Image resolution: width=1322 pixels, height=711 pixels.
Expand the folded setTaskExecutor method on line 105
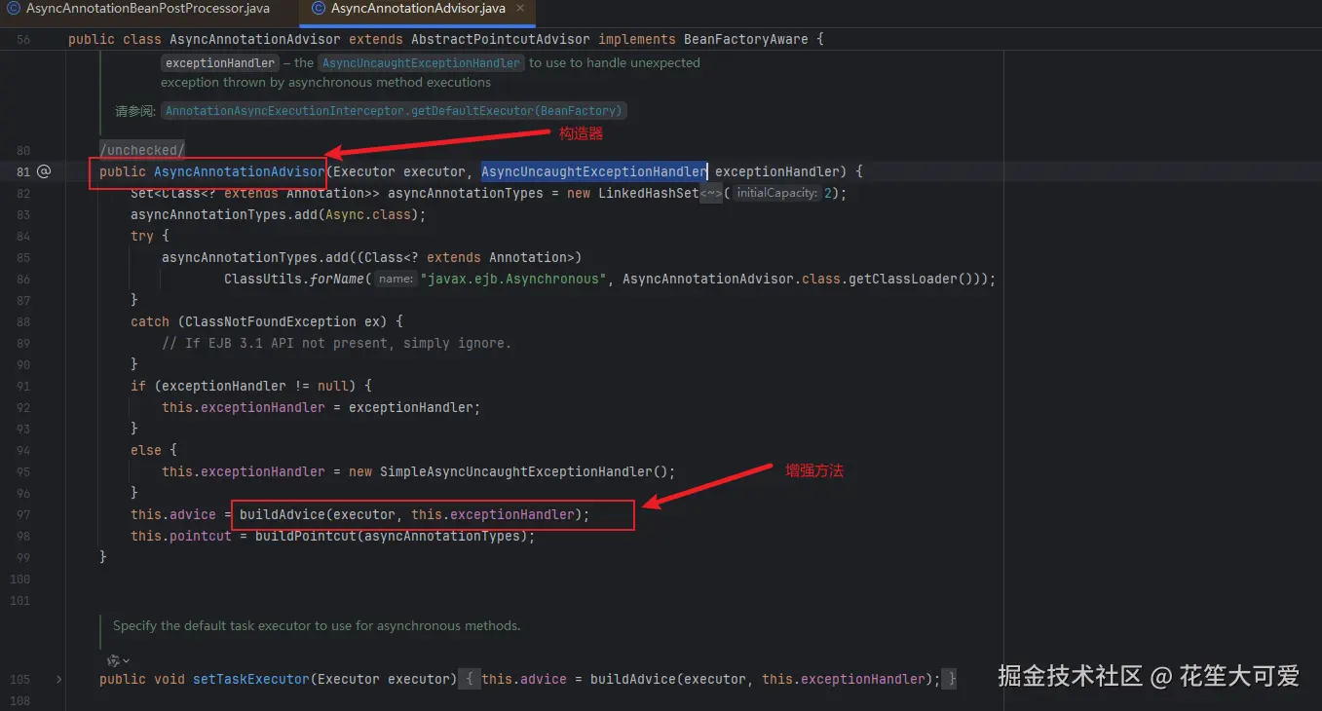point(59,679)
